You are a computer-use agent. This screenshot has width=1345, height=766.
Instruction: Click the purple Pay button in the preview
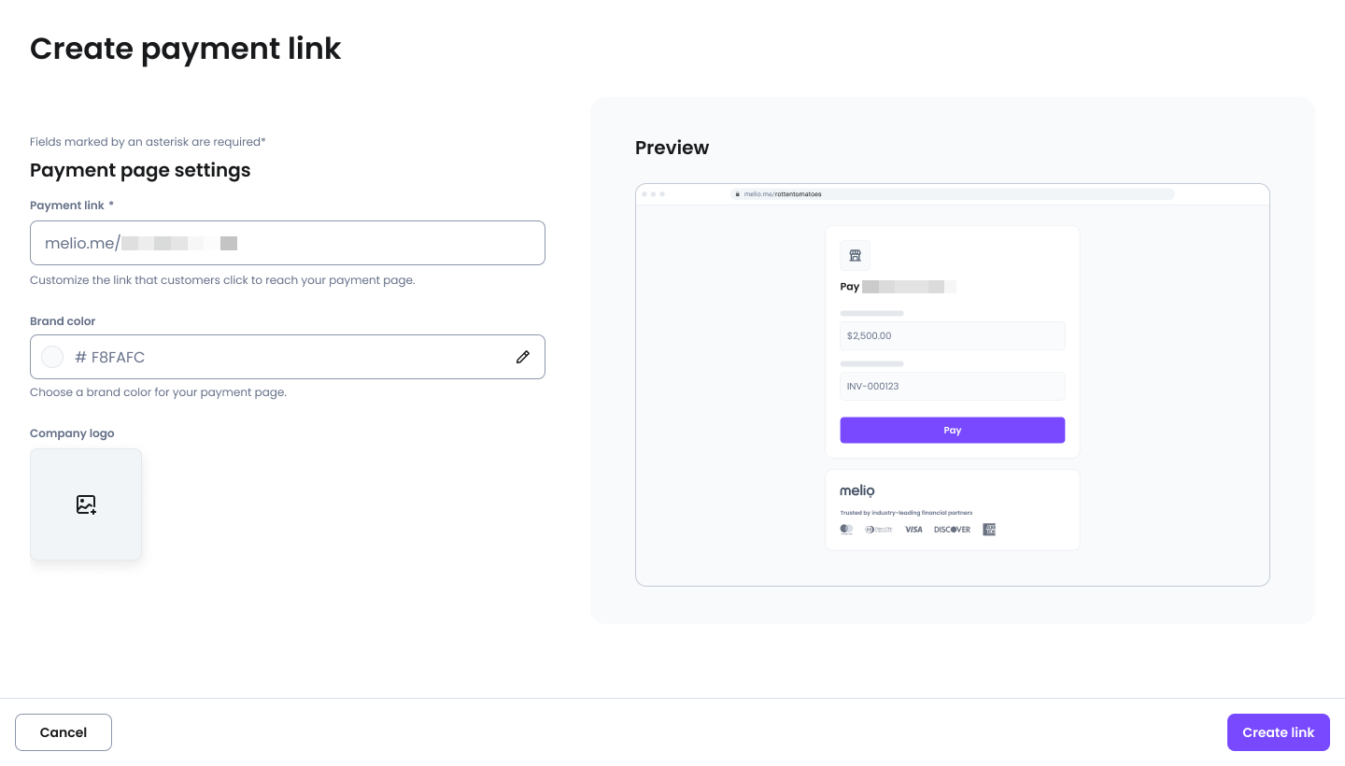[x=952, y=431]
